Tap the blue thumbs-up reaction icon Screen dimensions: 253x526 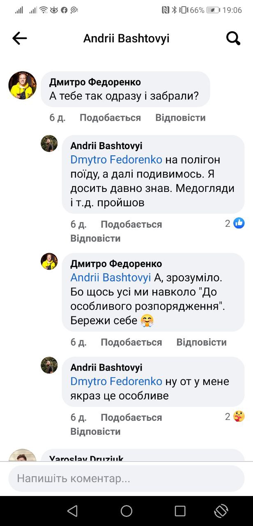coord(239,223)
